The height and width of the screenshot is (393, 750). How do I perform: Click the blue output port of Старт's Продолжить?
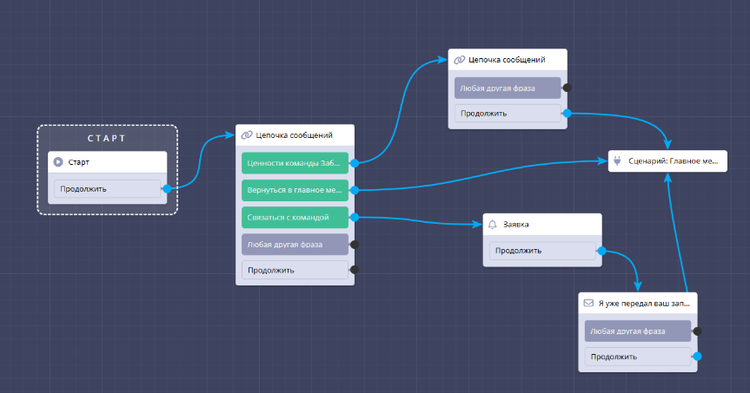pyautogui.click(x=165, y=187)
